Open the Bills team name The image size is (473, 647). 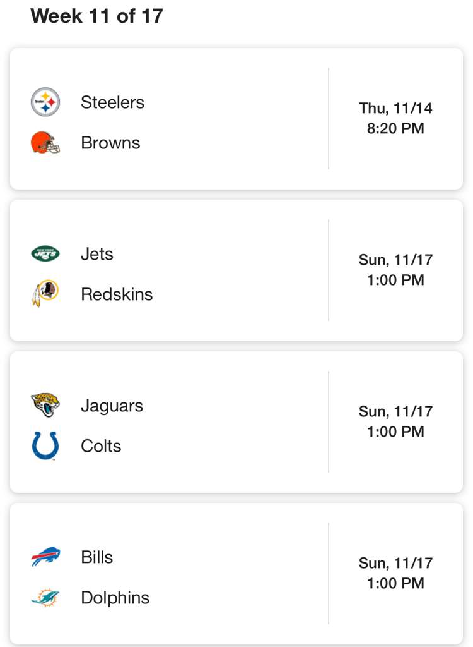(x=97, y=557)
